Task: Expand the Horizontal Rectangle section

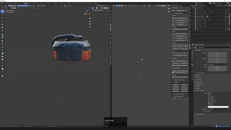Action: coord(179,94)
